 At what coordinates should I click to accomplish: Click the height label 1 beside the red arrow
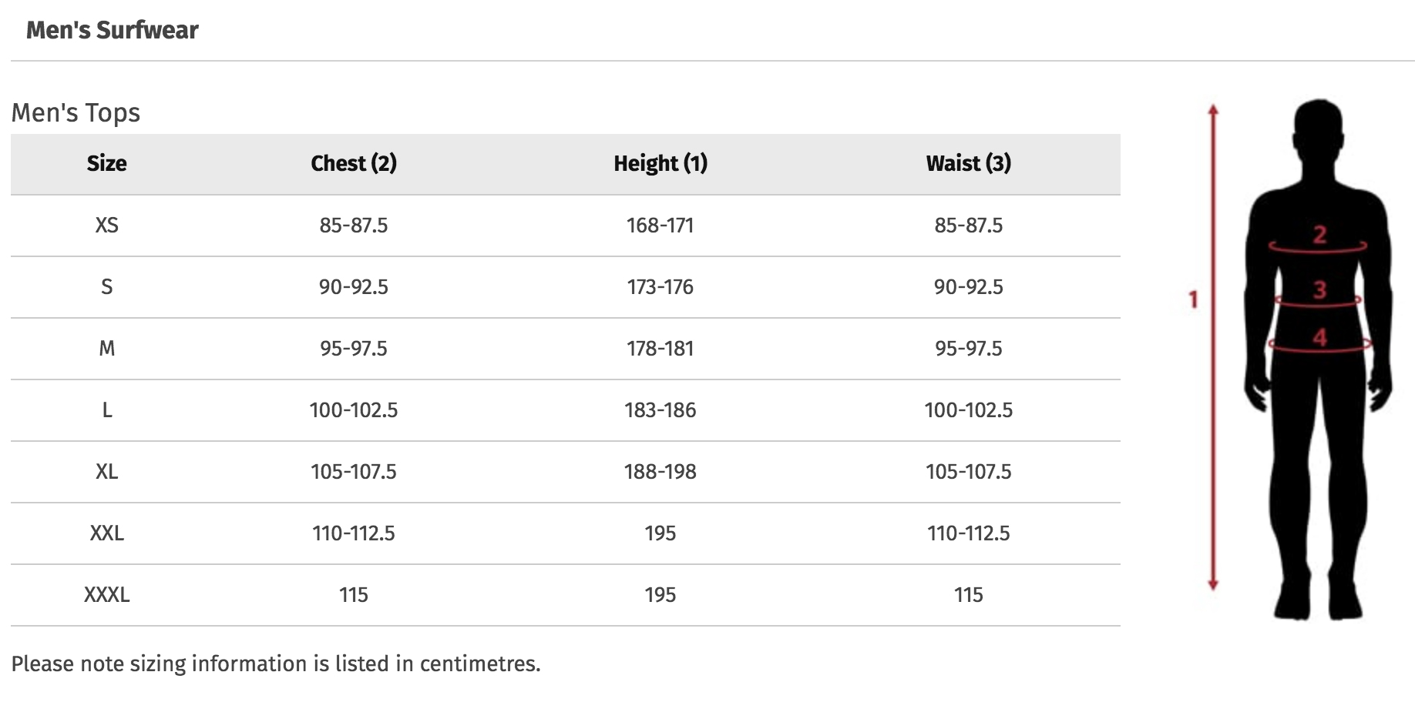click(1193, 299)
